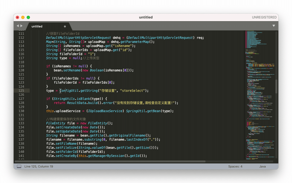
Task: Click the sidebar toggle icon in status bar
Action: (19, 166)
